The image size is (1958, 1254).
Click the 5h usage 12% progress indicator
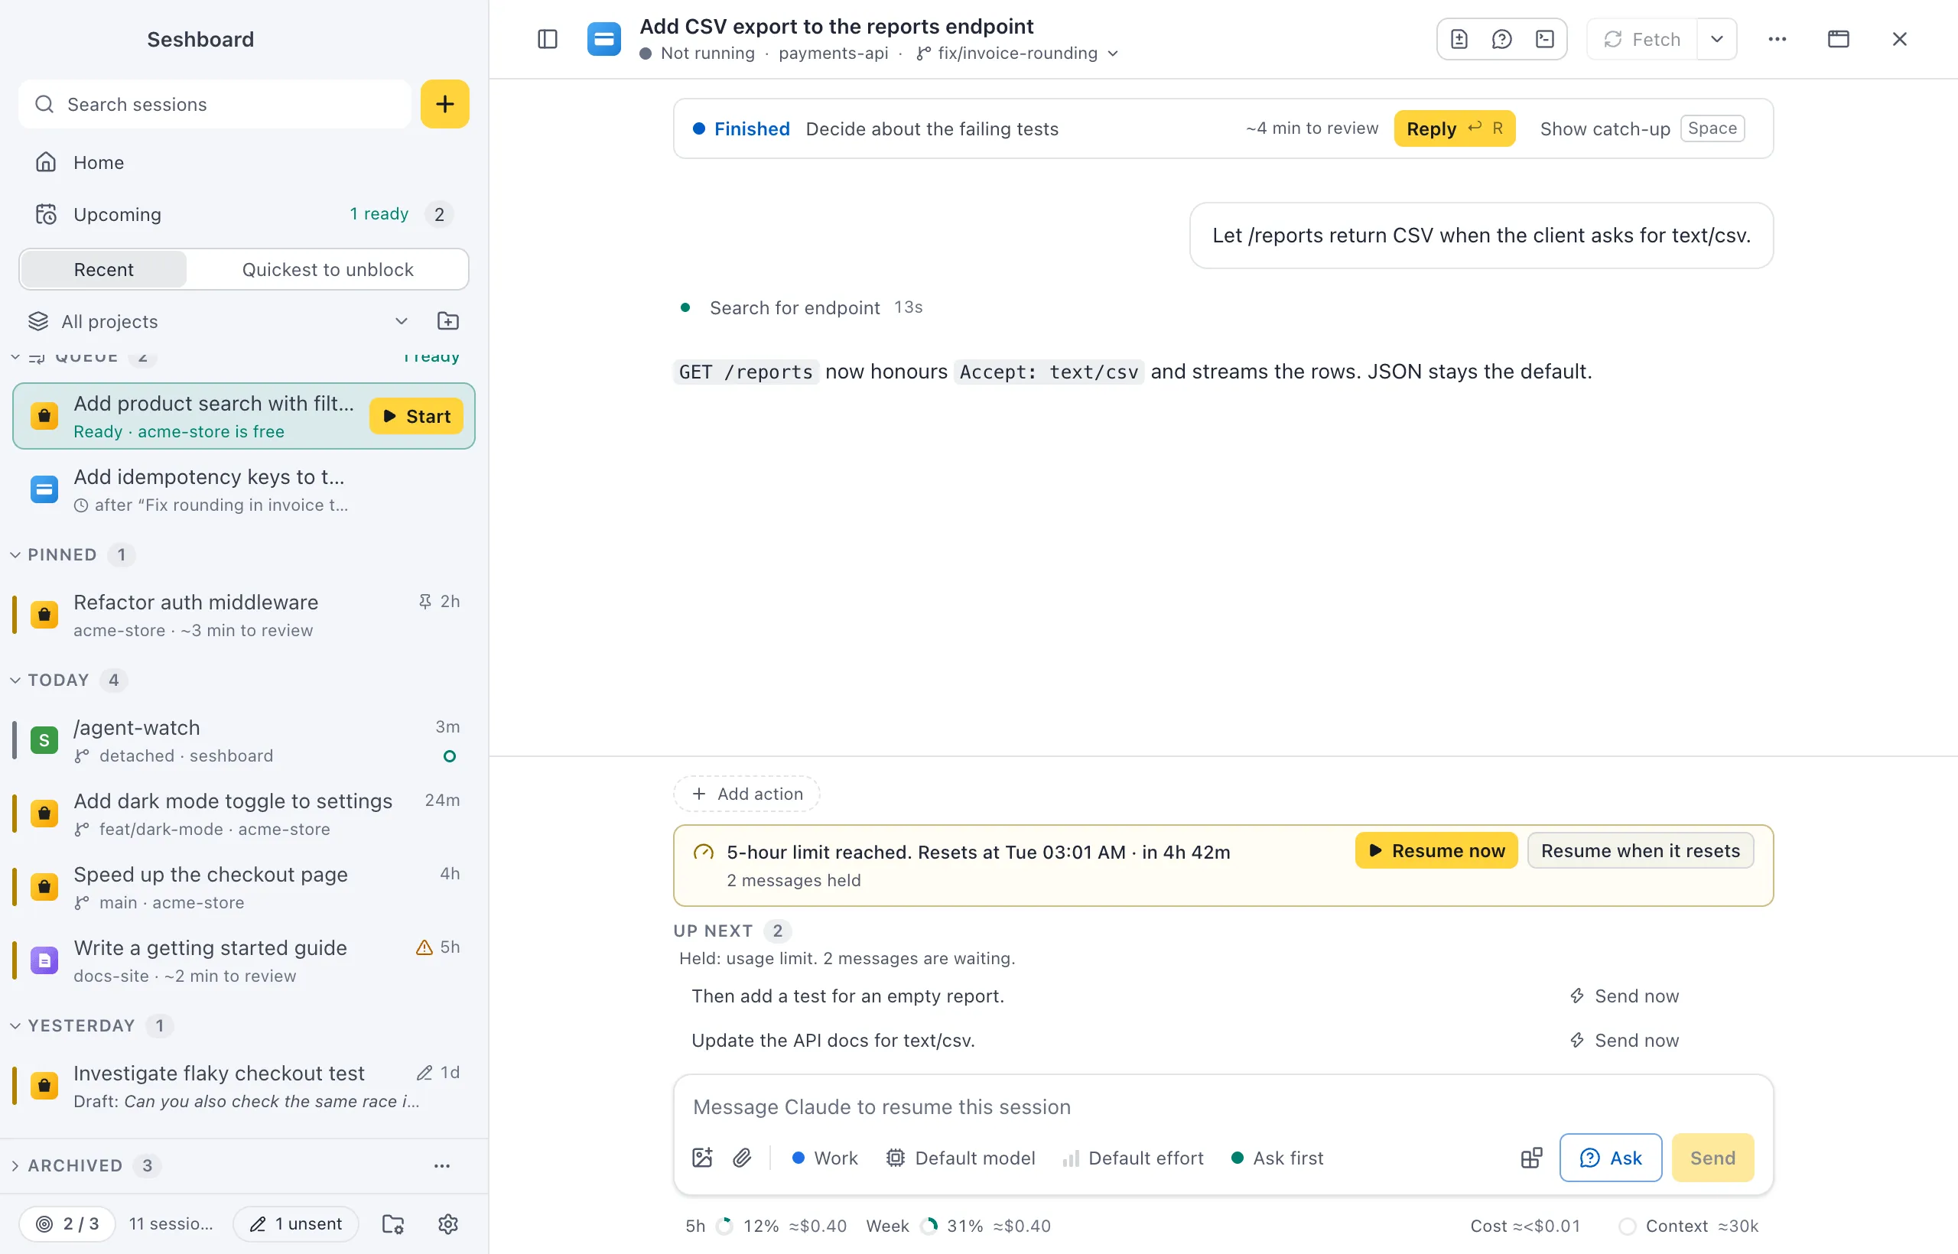tap(766, 1226)
